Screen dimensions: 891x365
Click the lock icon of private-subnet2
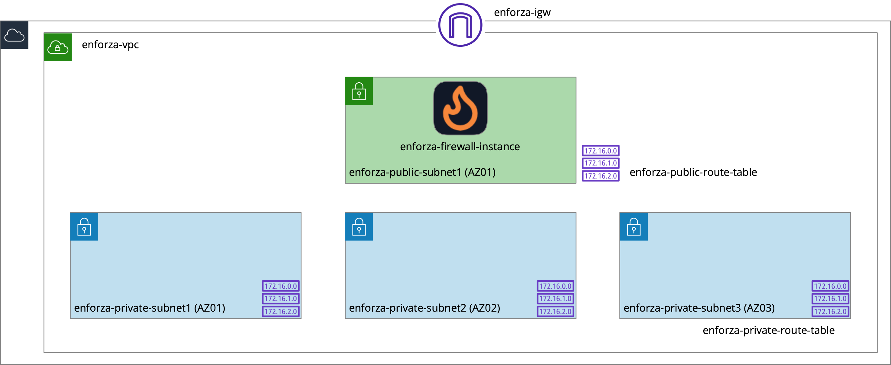pos(359,227)
